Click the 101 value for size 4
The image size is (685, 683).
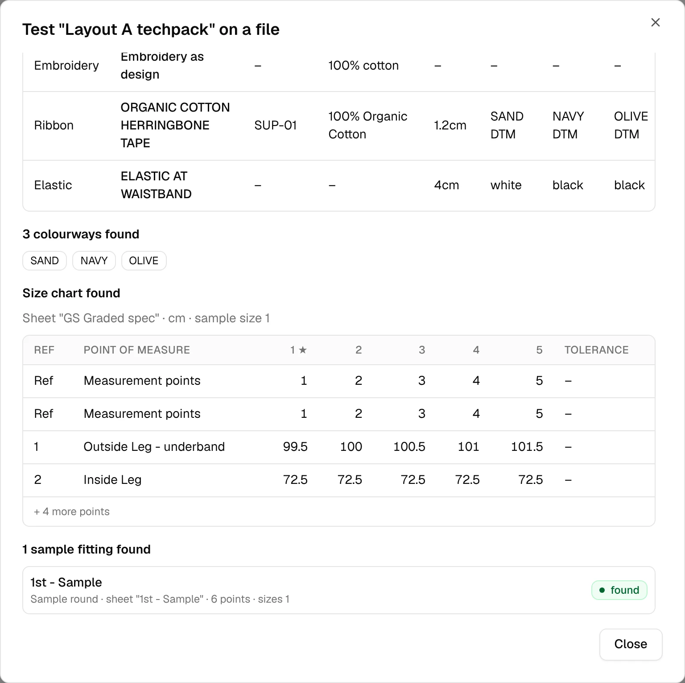469,447
